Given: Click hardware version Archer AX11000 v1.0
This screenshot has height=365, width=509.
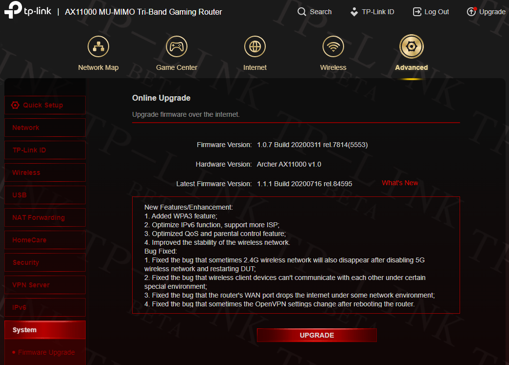Looking at the screenshot, I should click(x=289, y=164).
